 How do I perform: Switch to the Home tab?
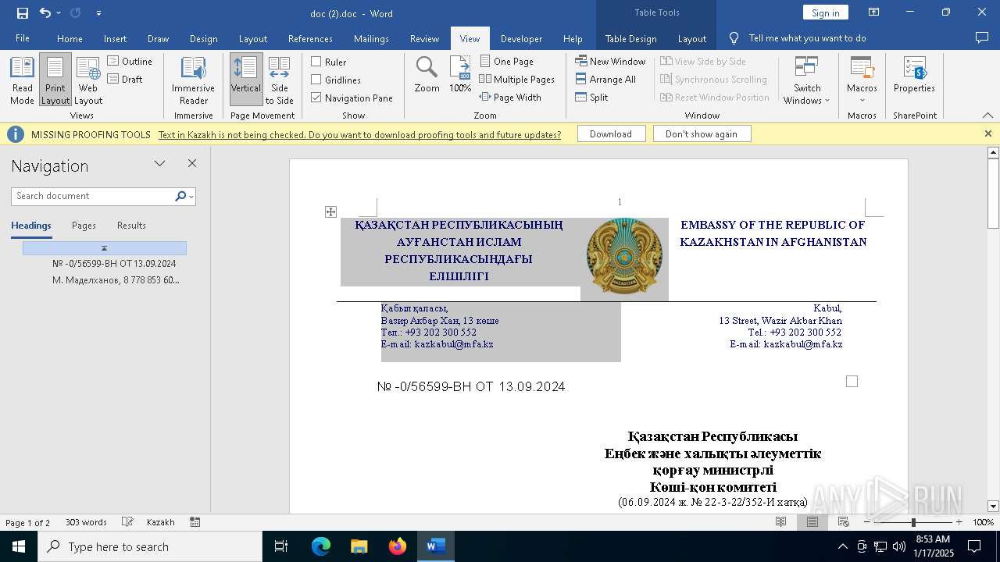tap(70, 38)
